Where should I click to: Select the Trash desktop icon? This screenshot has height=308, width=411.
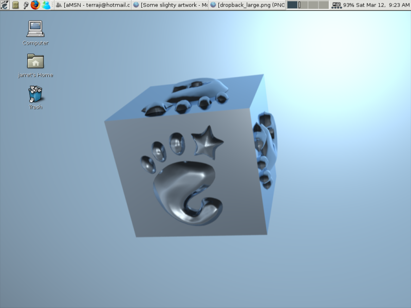[35, 98]
